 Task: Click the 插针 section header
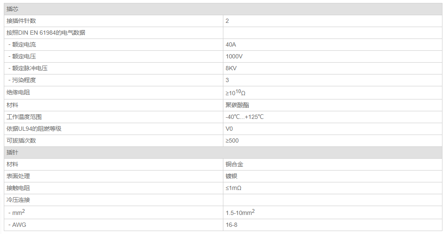[13, 152]
